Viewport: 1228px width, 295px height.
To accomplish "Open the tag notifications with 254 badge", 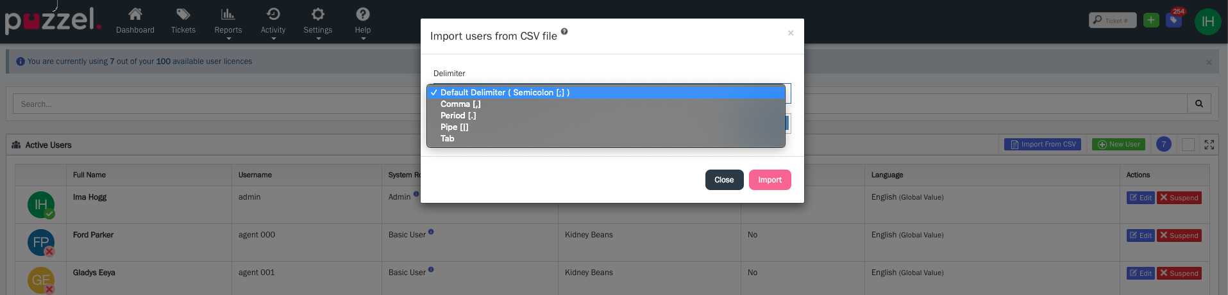I will tap(1173, 20).
